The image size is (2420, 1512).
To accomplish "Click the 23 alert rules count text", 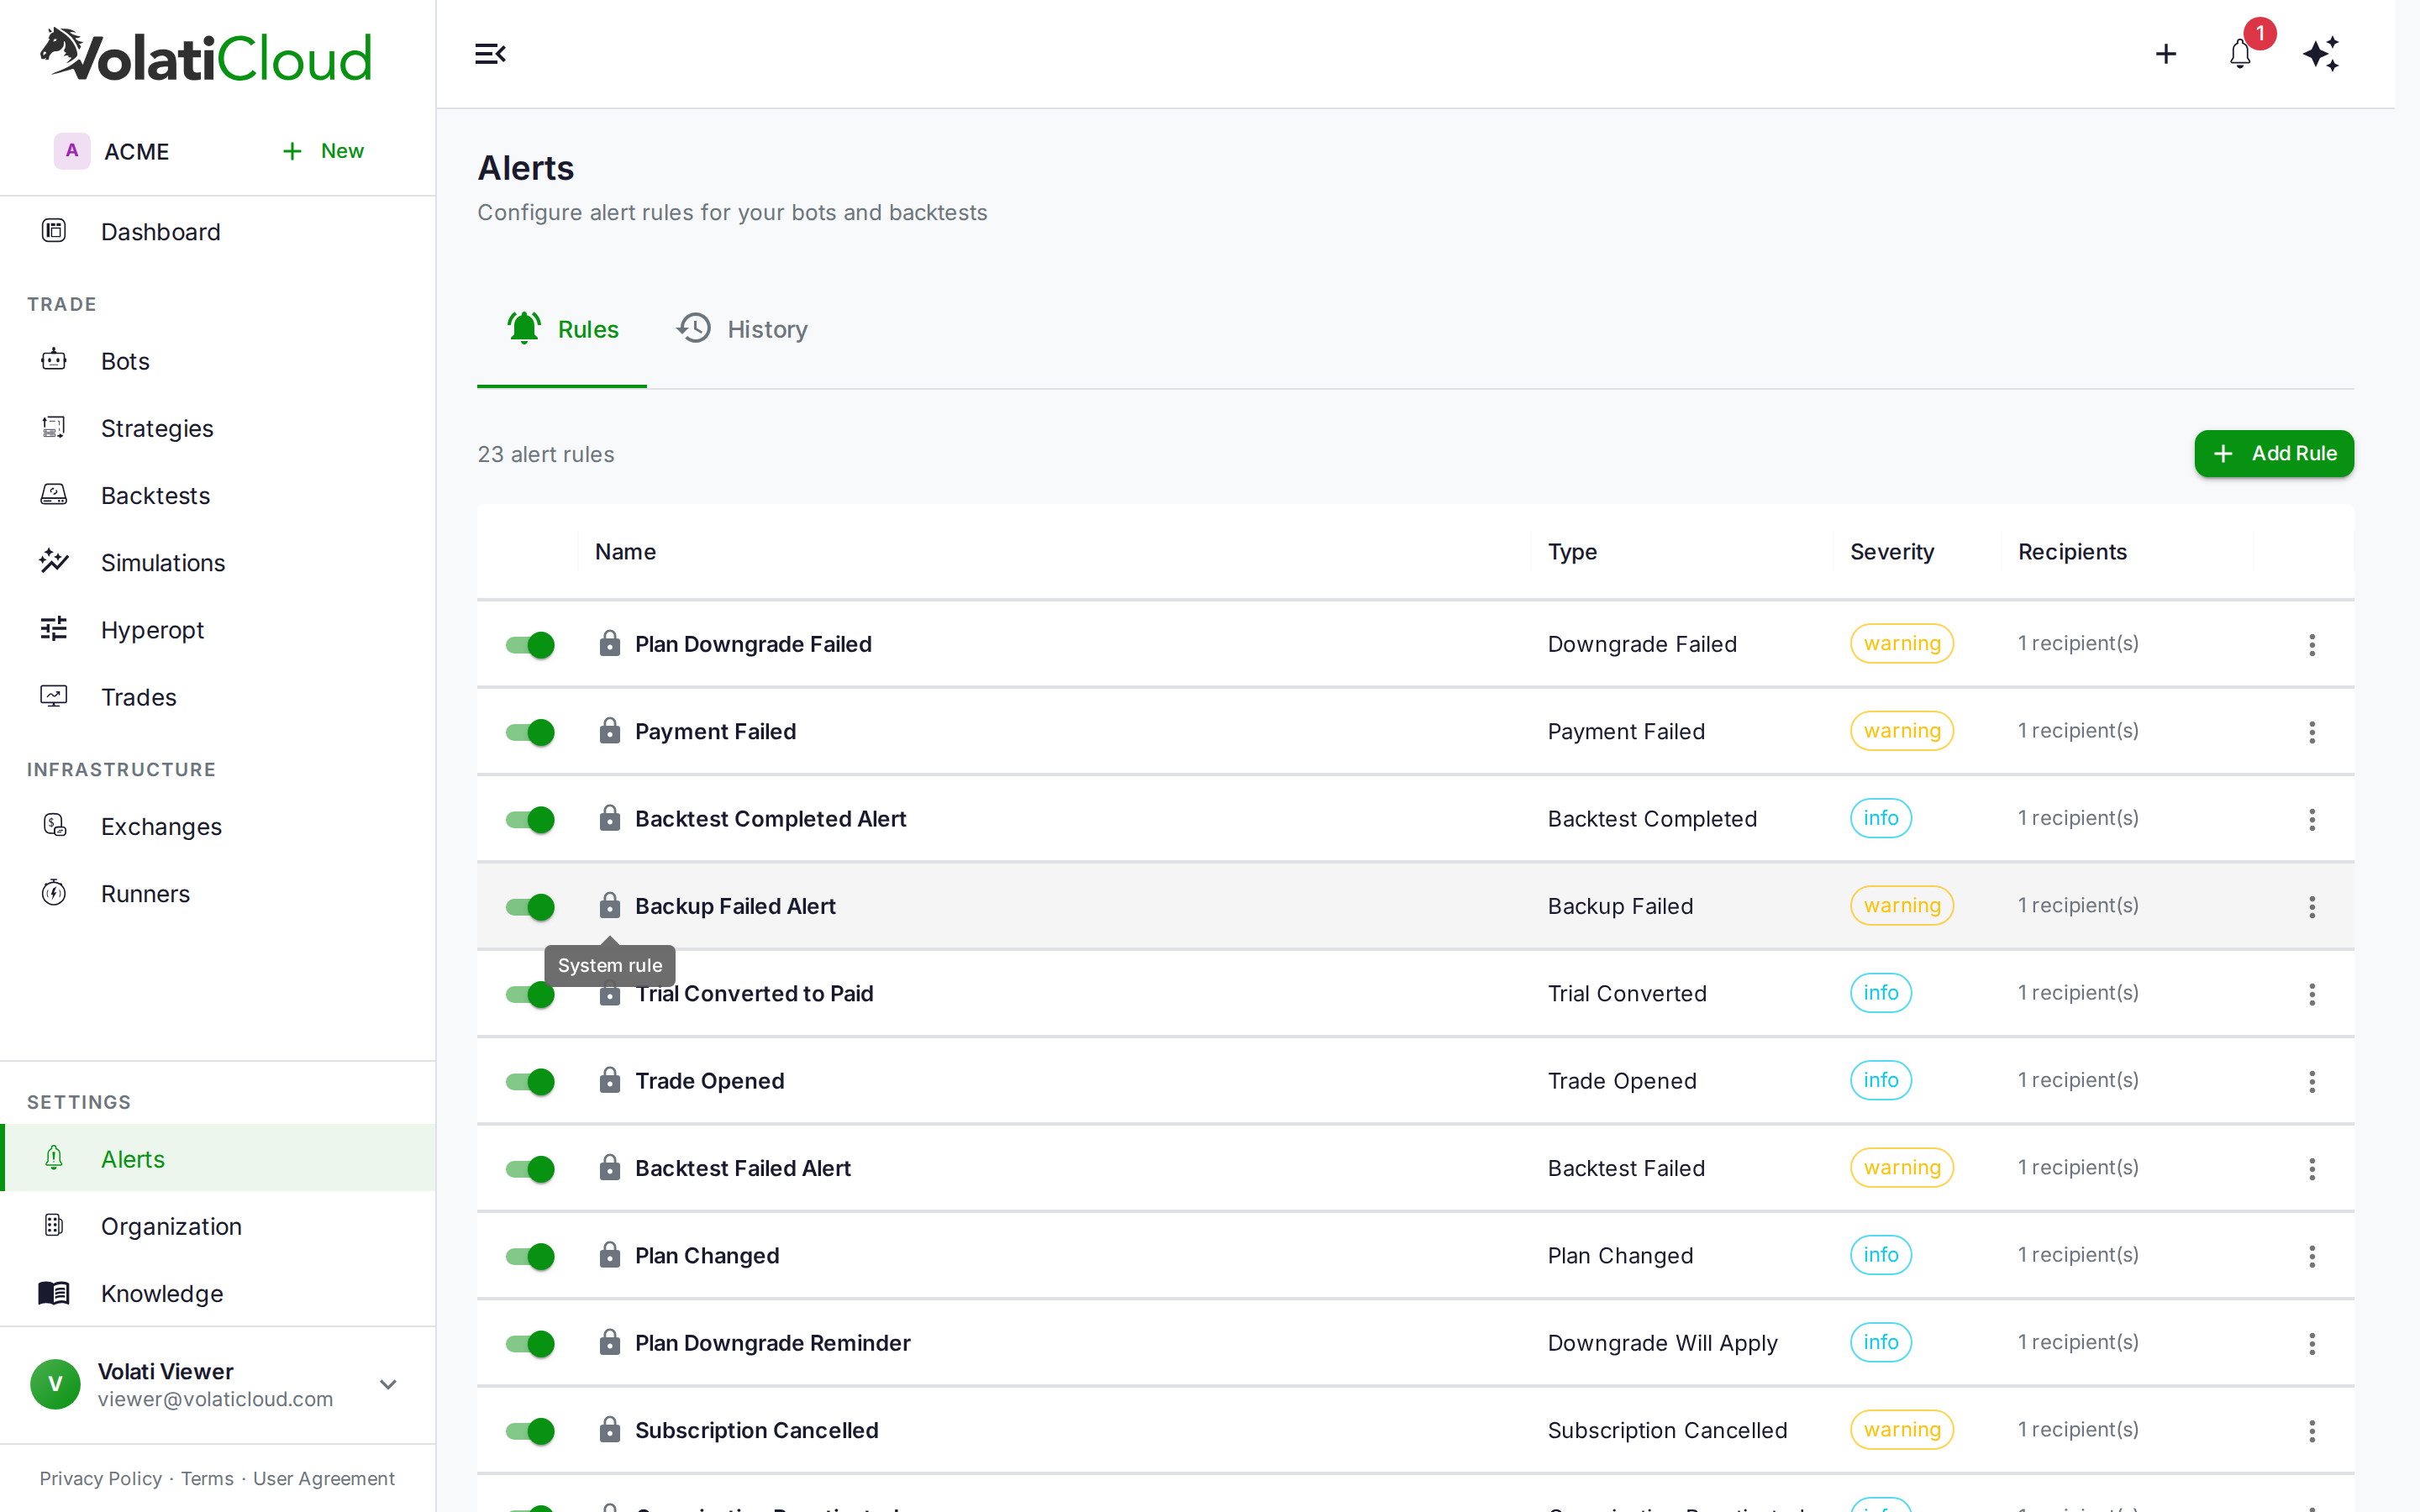I will tap(546, 454).
